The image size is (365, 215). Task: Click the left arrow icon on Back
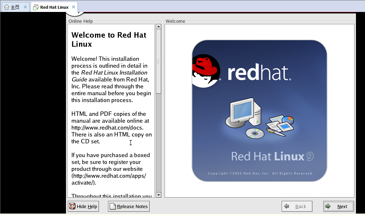287,206
